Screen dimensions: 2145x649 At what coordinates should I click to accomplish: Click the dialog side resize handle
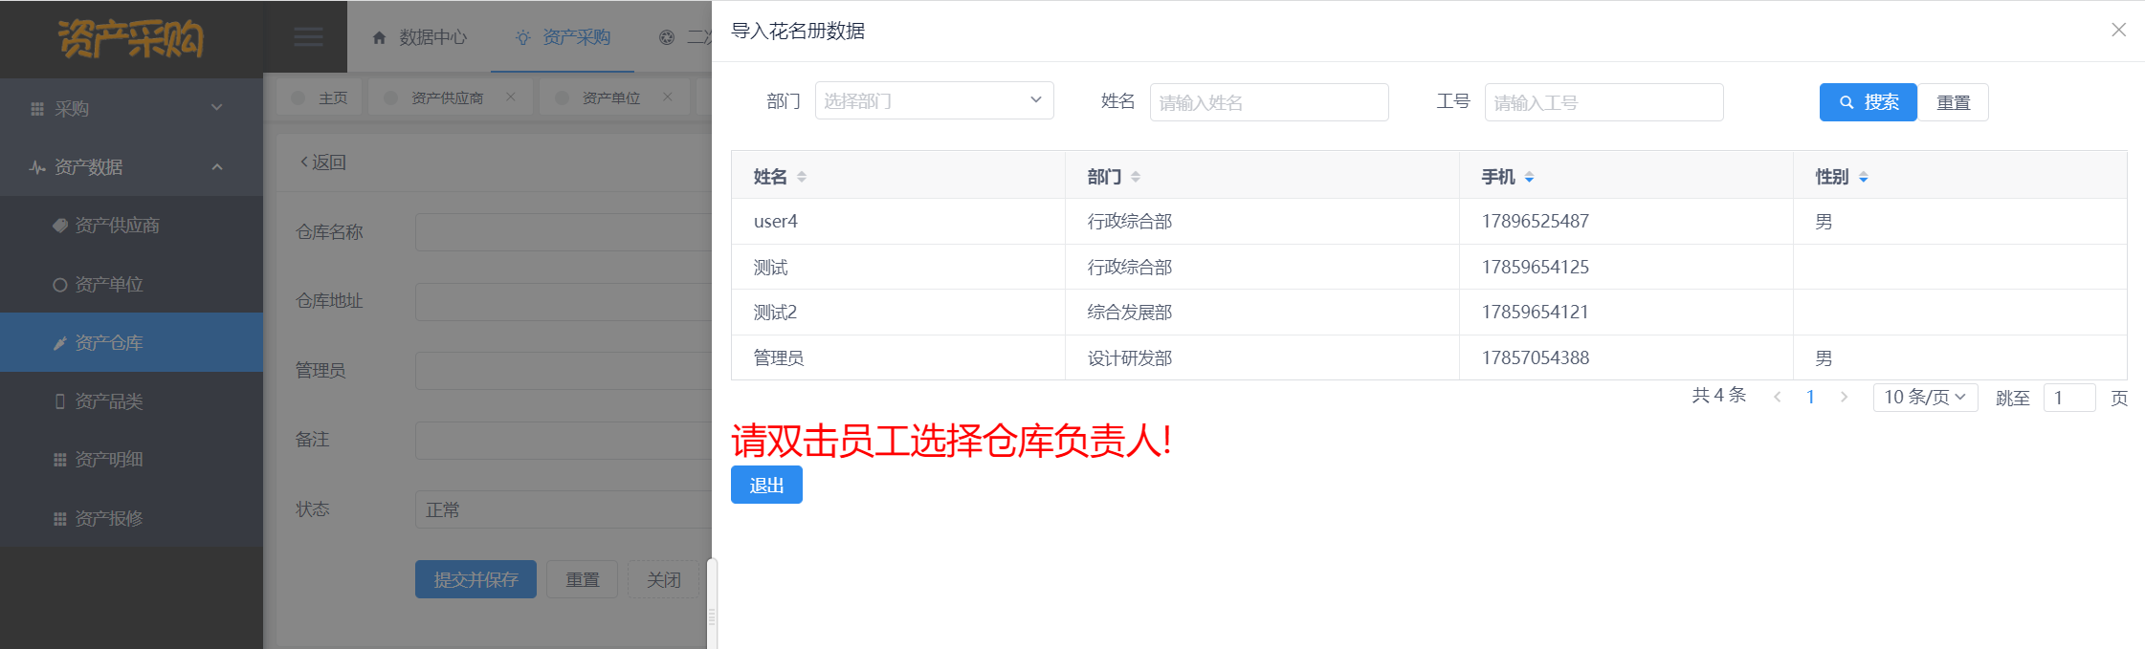712,604
